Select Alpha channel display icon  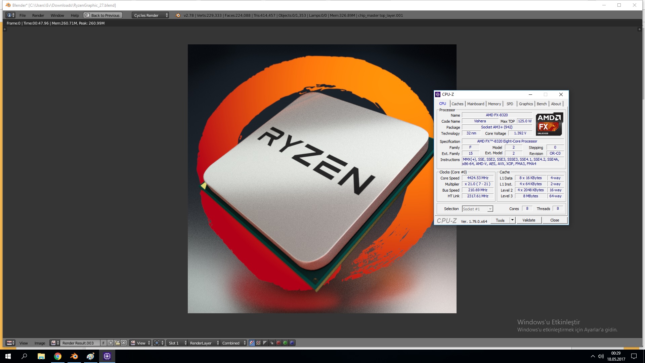click(x=265, y=343)
